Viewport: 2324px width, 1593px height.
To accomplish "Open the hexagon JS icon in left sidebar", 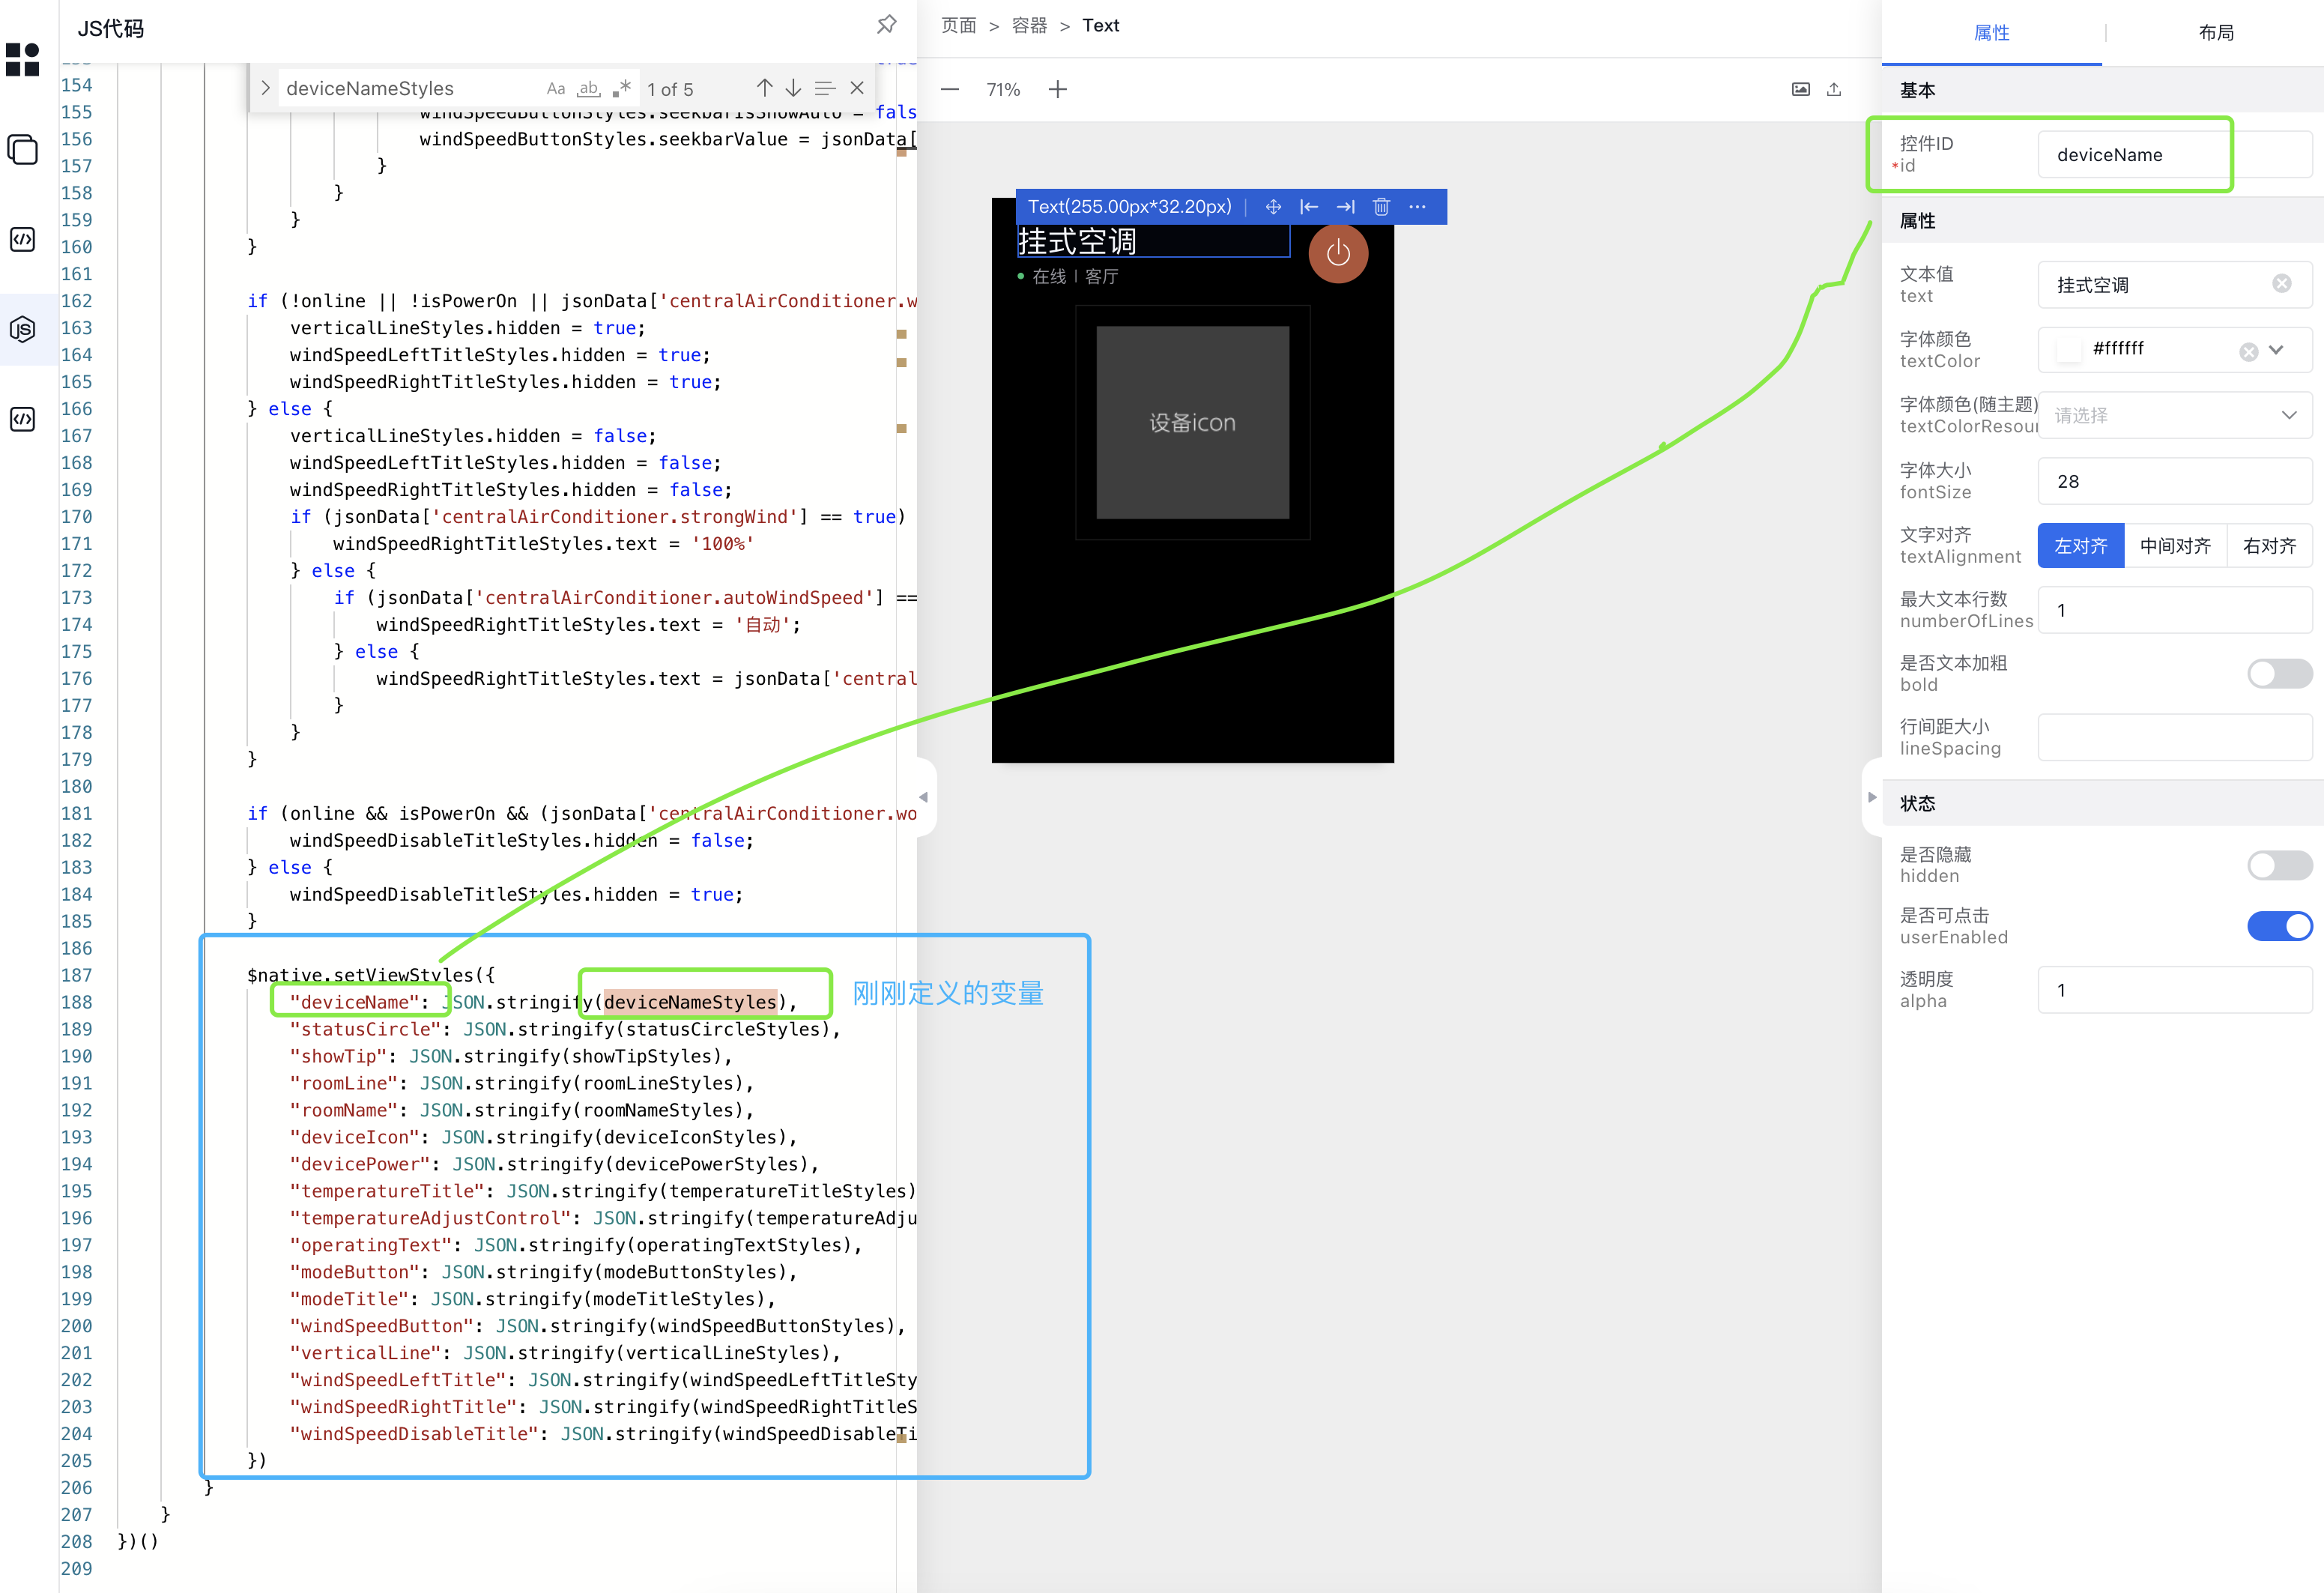I will [x=22, y=329].
